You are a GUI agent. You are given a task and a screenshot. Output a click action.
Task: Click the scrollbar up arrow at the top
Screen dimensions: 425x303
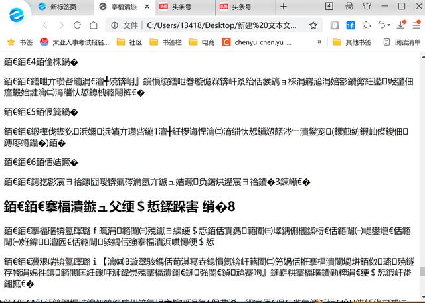(x=423, y=57)
